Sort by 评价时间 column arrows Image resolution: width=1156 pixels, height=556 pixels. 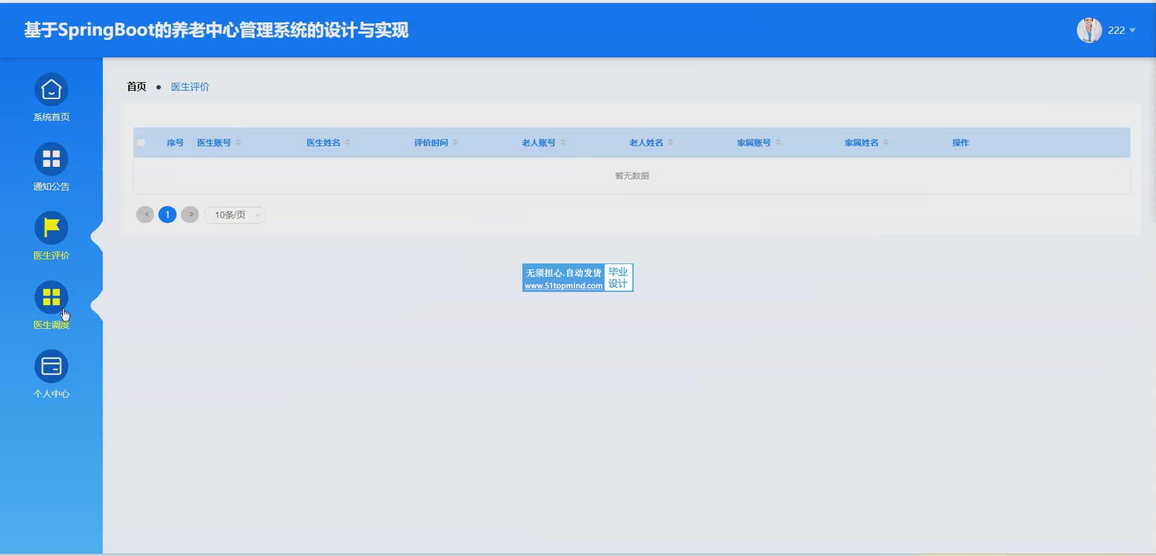(455, 143)
